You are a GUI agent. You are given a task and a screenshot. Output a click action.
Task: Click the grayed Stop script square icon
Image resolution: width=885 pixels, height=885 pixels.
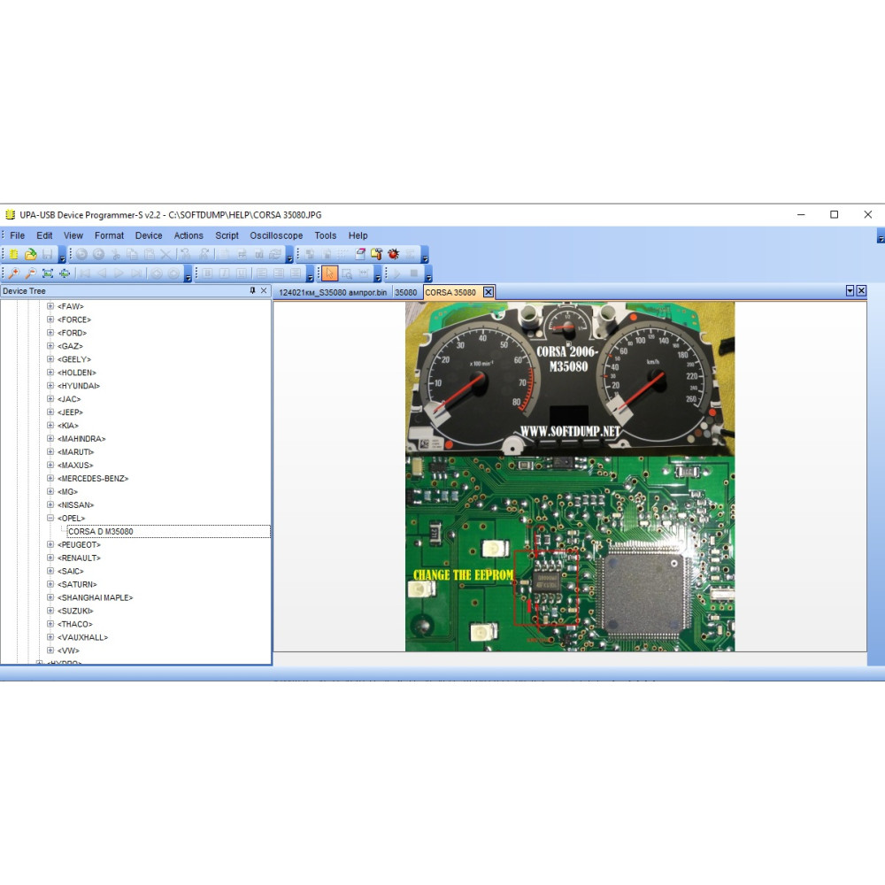pyautogui.click(x=413, y=273)
